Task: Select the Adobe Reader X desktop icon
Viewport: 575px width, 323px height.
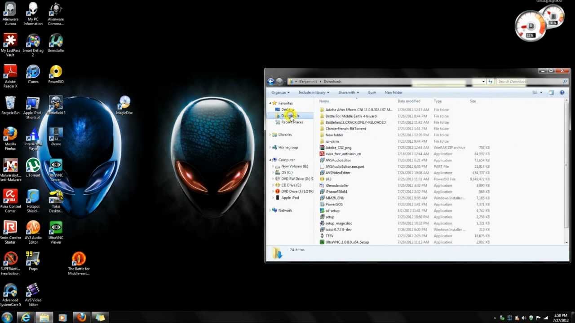Action: click(10, 76)
